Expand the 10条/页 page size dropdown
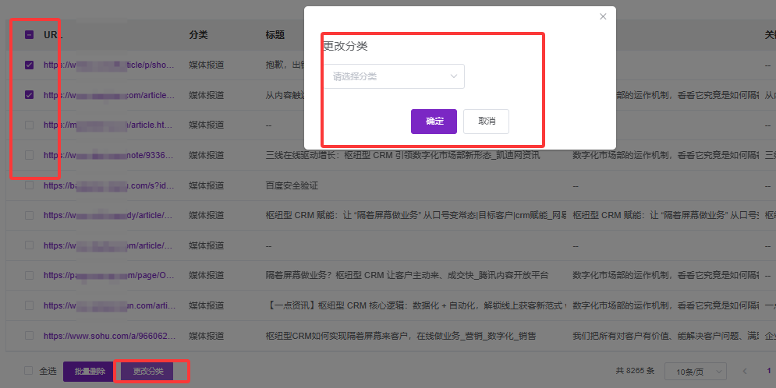This screenshot has width=776, height=388. [x=695, y=372]
